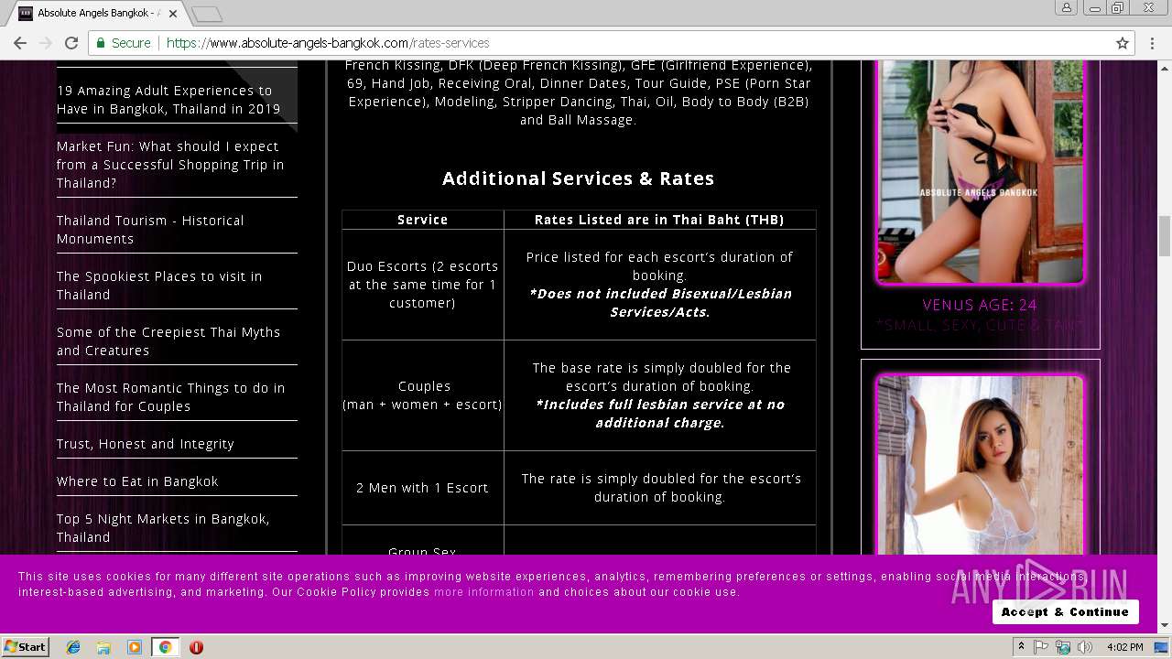Viewport: 1172px width, 659px height.
Task: Open the white lingerie model profile photo
Action: click(x=980, y=465)
